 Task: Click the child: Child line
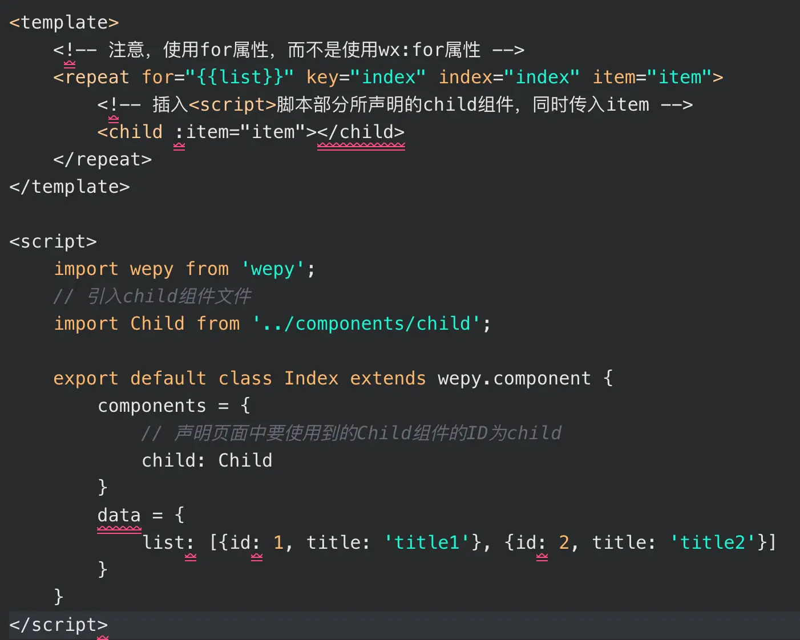coord(207,460)
